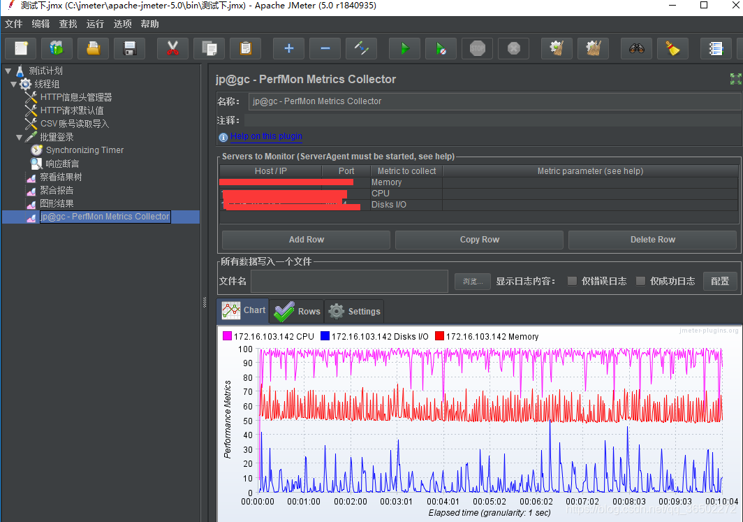Click the Reset search broom icon

pyautogui.click(x=673, y=48)
